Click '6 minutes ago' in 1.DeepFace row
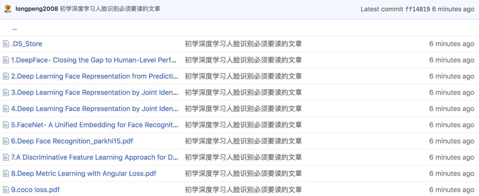Viewport: 479px width, 196px height. (x=452, y=60)
